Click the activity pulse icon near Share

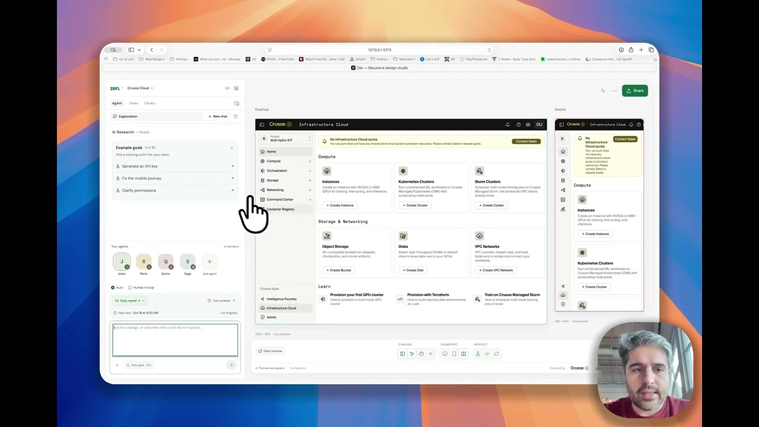(603, 91)
